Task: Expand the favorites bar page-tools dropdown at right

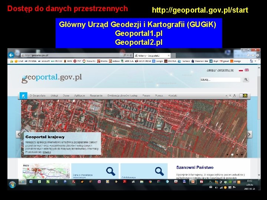Action: point(255,61)
